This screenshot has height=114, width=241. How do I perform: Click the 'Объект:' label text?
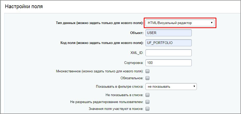point(137,33)
